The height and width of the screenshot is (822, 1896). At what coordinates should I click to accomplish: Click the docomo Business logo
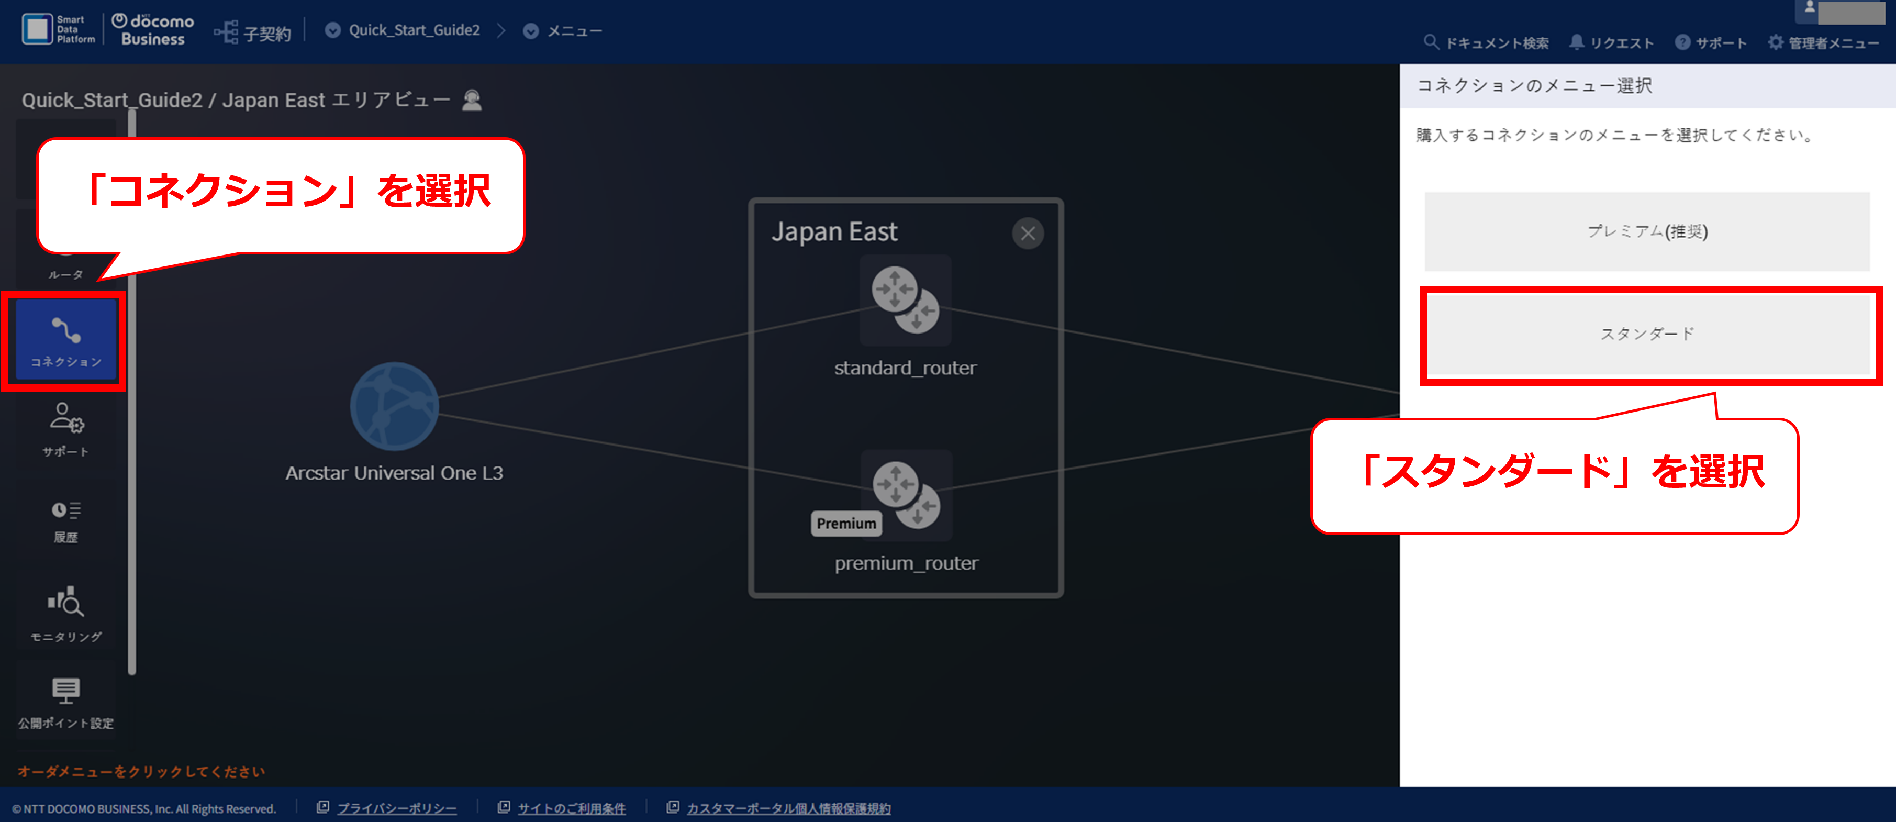pos(153,30)
